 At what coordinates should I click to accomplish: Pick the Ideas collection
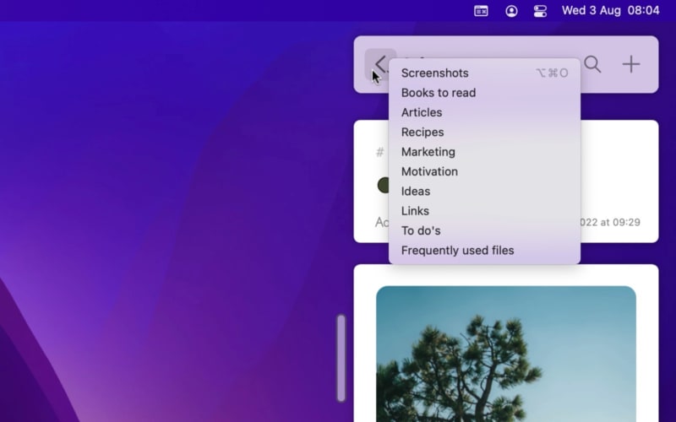(x=484, y=192)
